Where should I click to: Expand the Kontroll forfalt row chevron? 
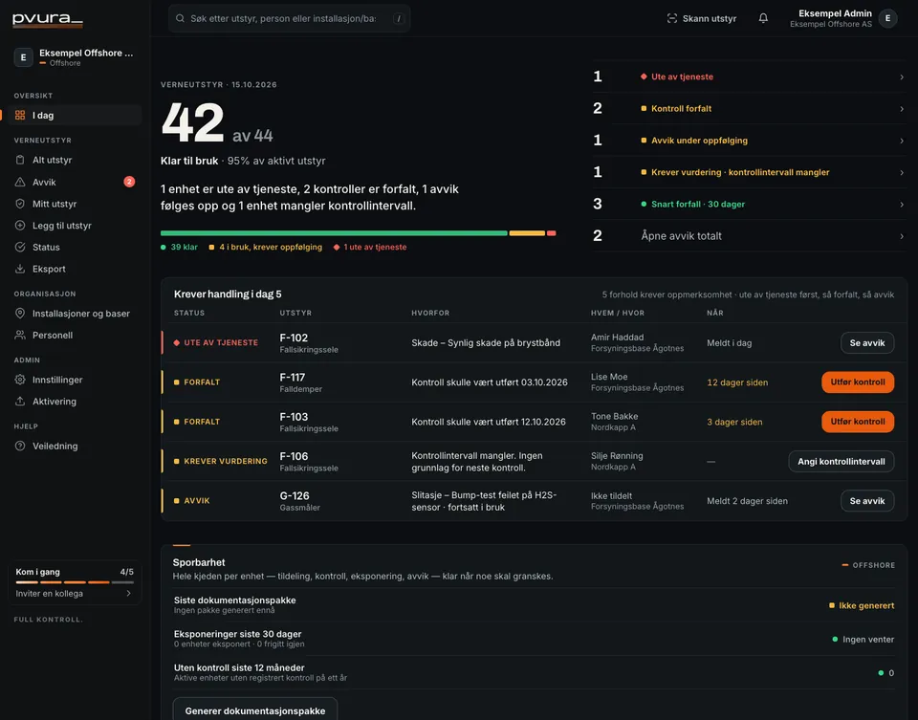click(x=902, y=109)
